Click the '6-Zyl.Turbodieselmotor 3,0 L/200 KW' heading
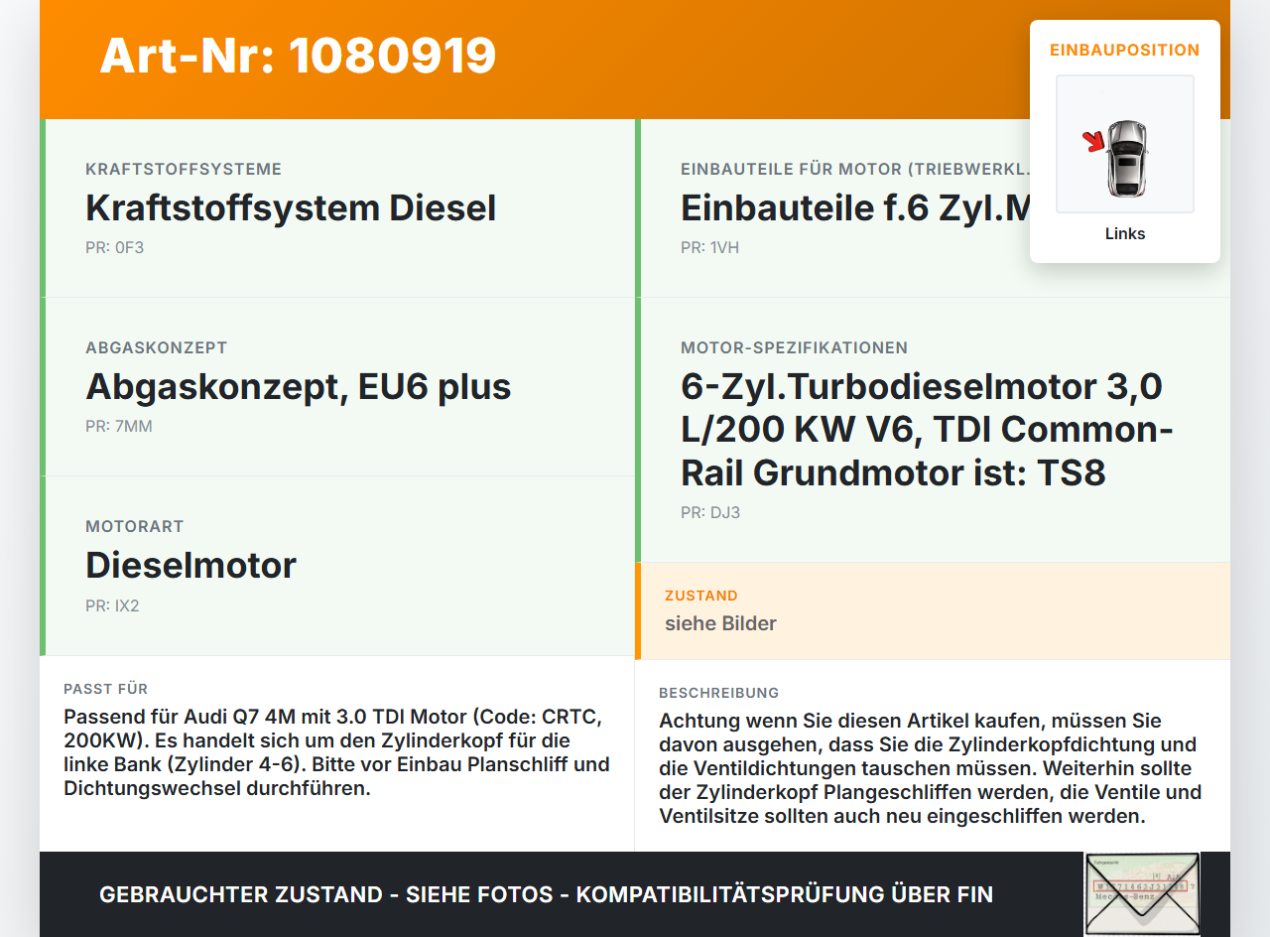This screenshot has height=937, width=1270. [x=928, y=430]
